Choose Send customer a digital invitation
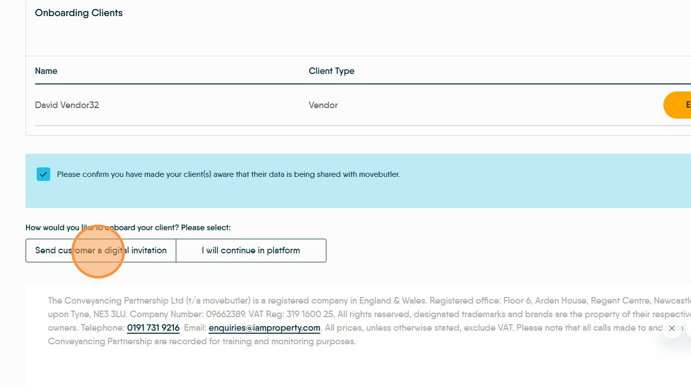691x387 pixels. 101,250
